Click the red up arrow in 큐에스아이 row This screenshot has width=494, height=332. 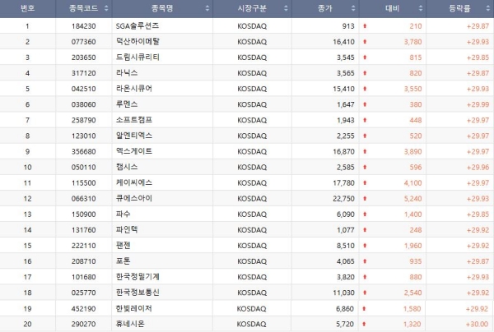[365, 199]
